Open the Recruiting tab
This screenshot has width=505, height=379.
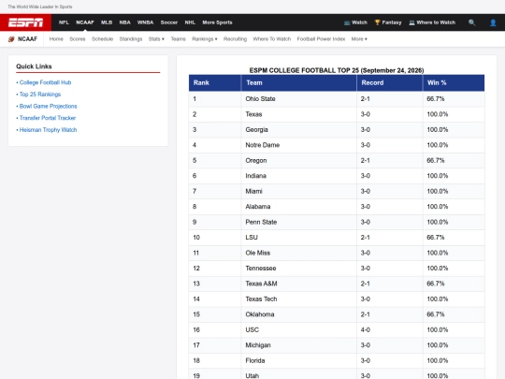tap(235, 39)
